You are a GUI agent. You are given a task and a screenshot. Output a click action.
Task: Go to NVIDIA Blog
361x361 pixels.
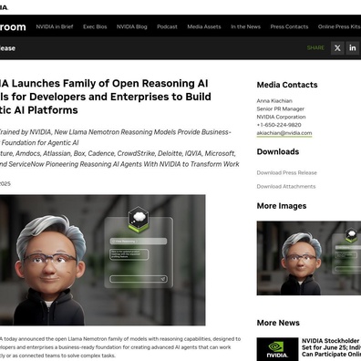pos(132,26)
